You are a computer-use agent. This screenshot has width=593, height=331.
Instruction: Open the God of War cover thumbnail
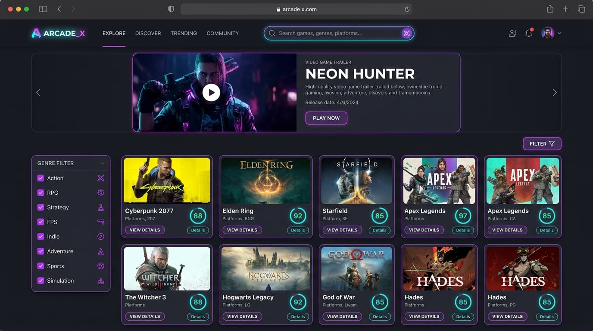click(x=357, y=269)
